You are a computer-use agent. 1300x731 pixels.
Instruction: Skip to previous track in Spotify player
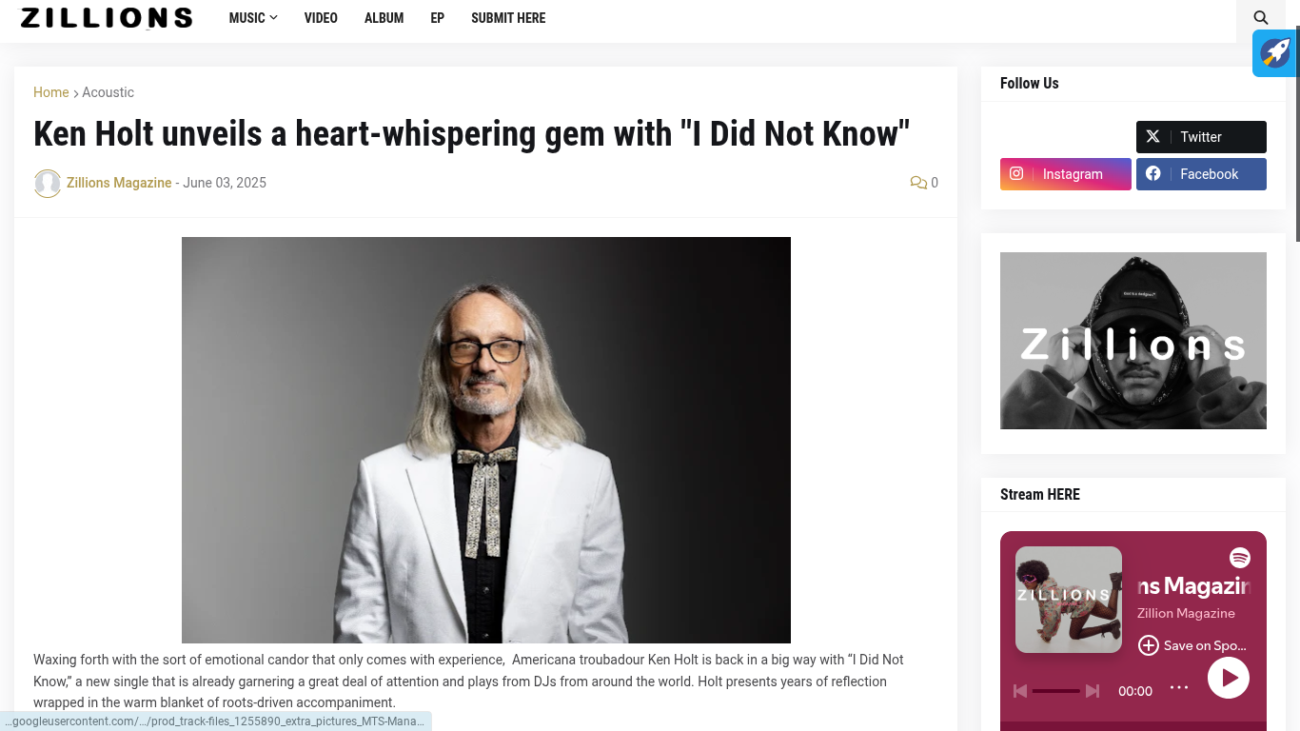[x=1020, y=691]
